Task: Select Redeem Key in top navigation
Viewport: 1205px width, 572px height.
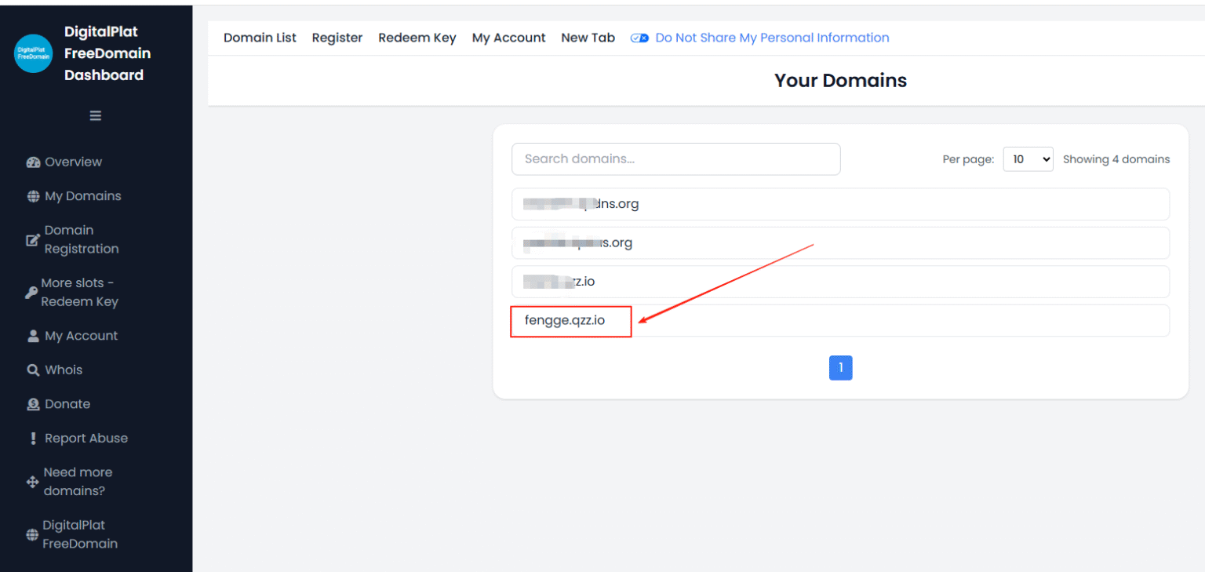Action: click(x=417, y=38)
